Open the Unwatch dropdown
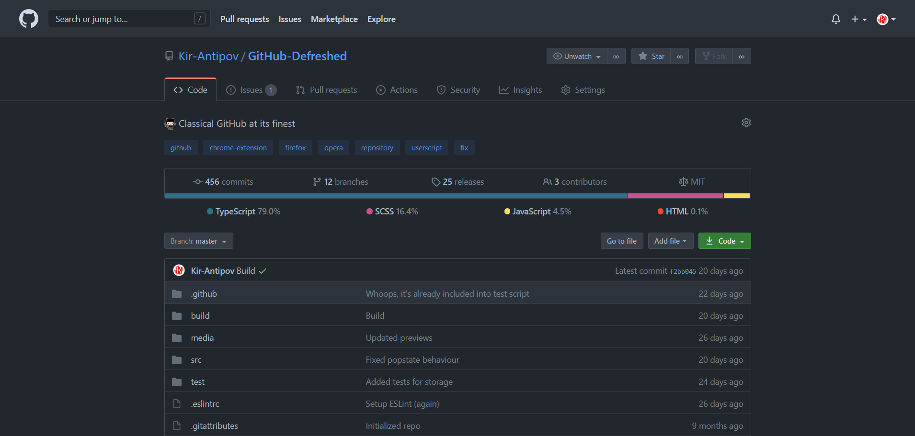915x436 pixels. [577, 56]
